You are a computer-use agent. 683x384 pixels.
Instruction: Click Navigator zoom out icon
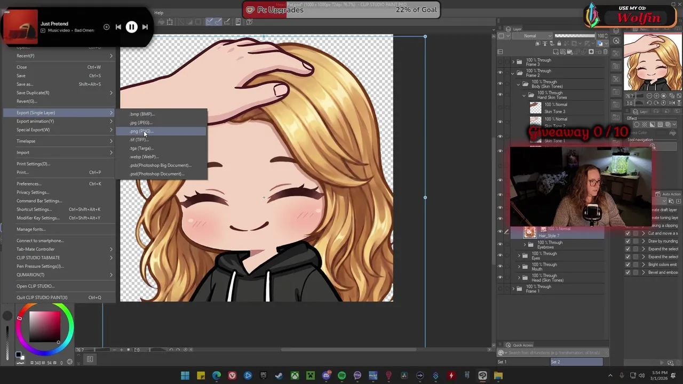(x=649, y=96)
